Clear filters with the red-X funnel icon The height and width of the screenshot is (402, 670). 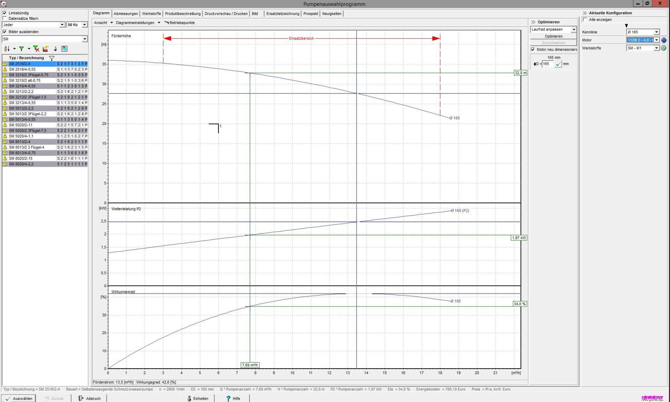coord(36,49)
